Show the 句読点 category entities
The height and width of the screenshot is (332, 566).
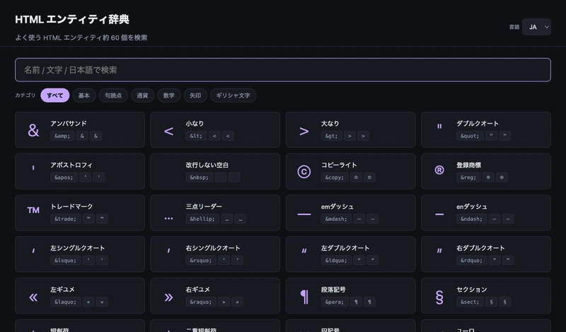[113, 96]
